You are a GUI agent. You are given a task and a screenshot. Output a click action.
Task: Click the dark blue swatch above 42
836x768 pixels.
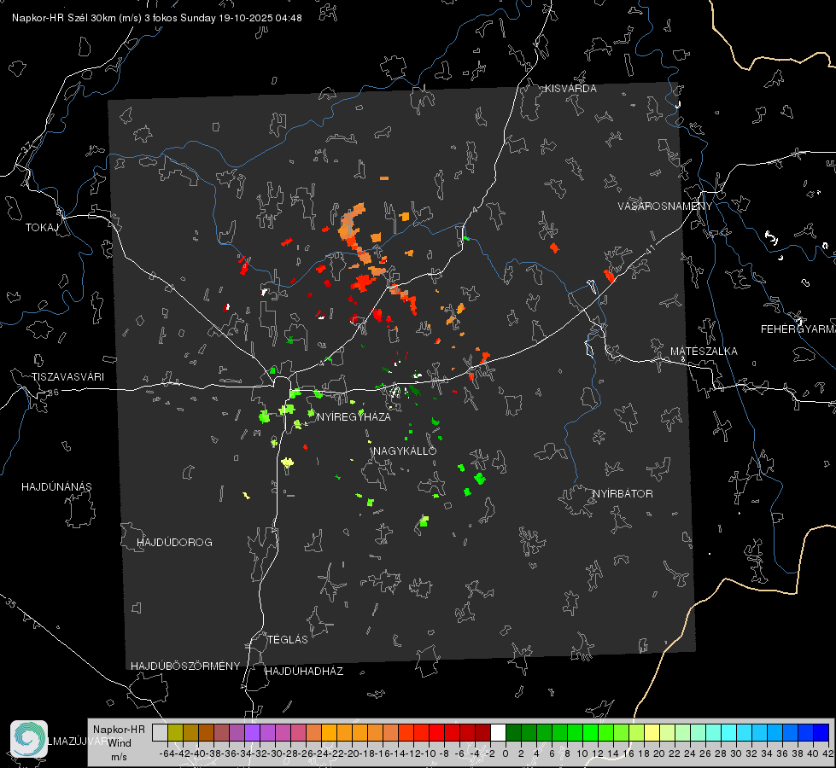tap(821, 732)
